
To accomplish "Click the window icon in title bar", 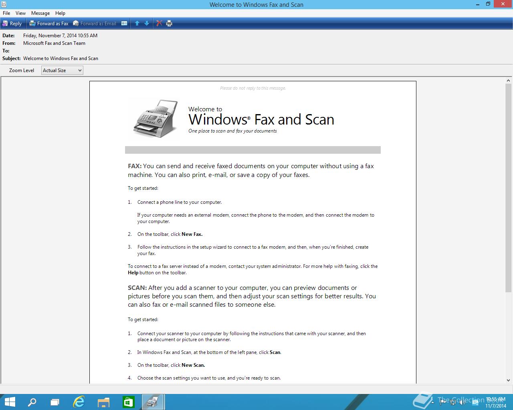I will [x=4, y=4].
